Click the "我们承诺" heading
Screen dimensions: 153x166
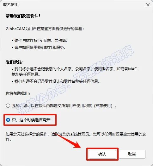[x=15, y=62]
